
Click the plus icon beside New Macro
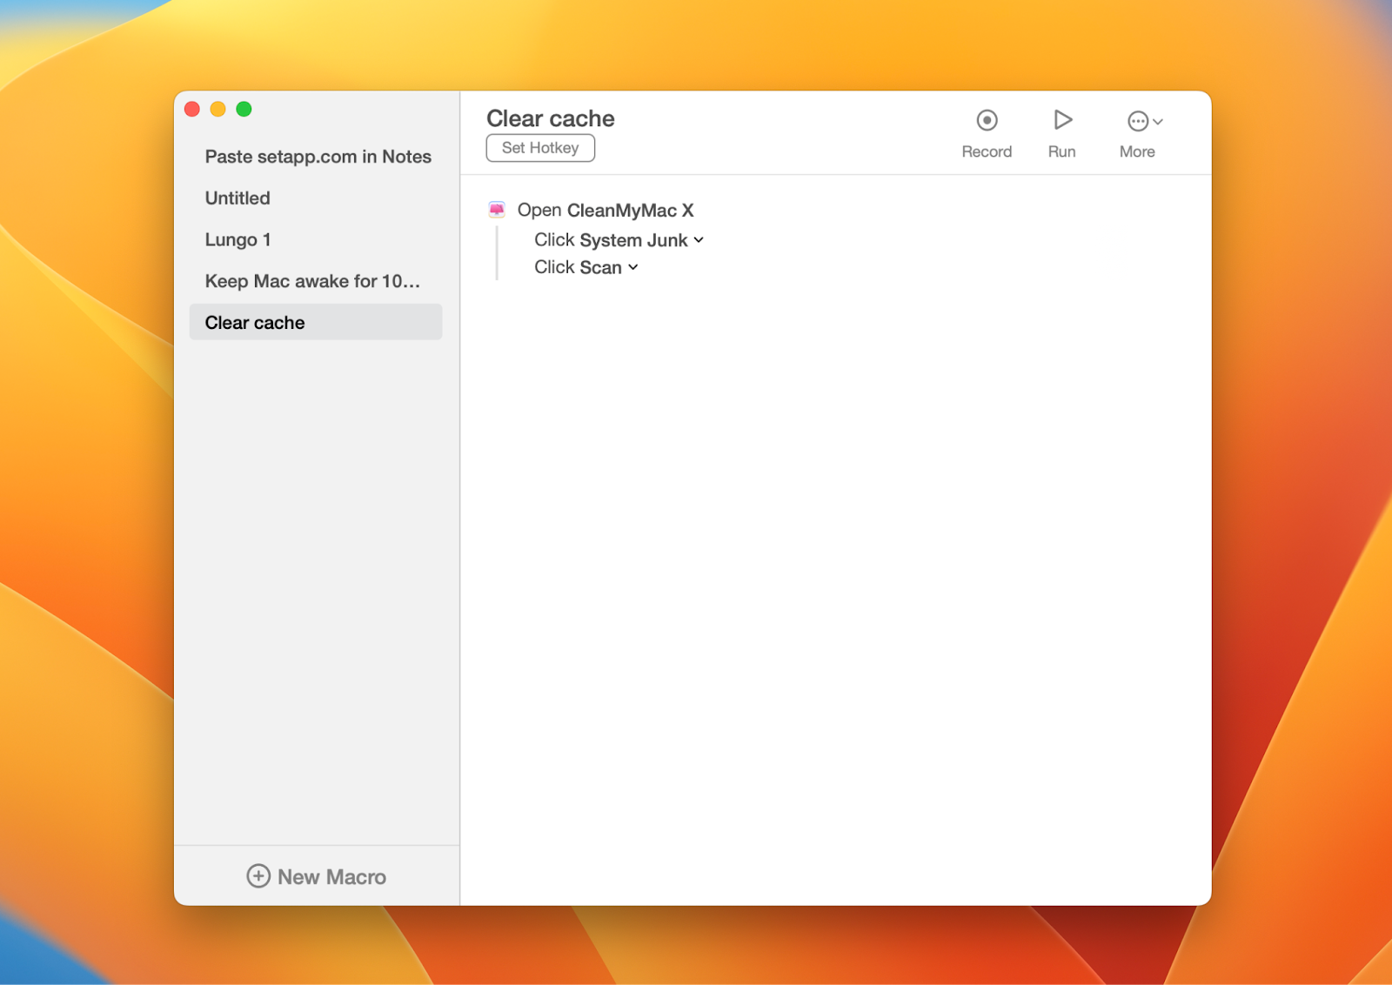[258, 875]
